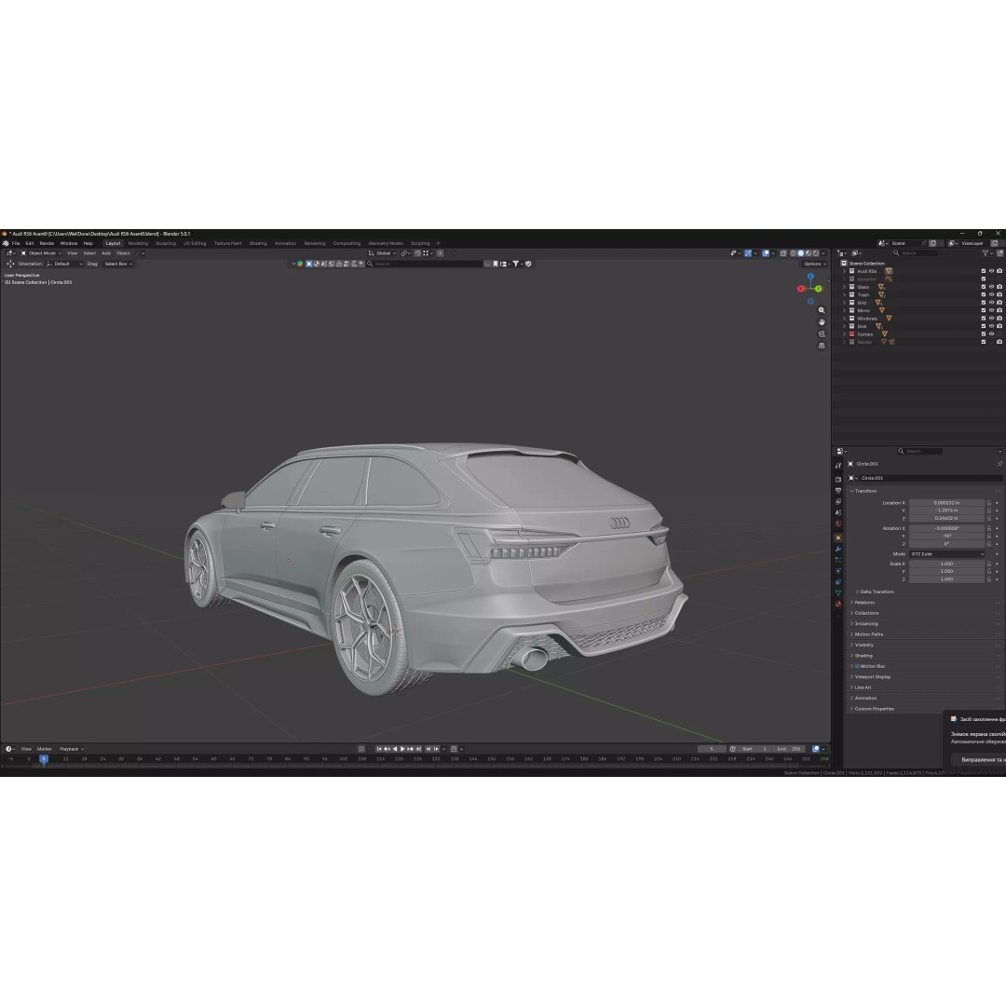Switch to the Modeling workspace tab
This screenshot has height=1006, width=1006.
click(138, 243)
